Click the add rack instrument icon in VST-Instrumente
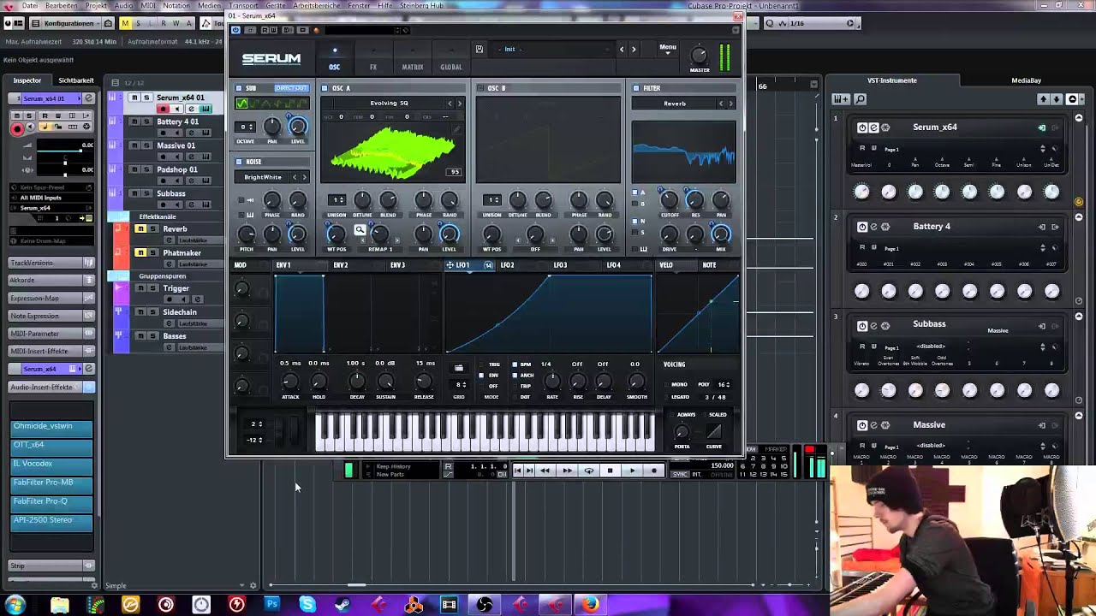This screenshot has width=1096, height=616. coord(841,99)
